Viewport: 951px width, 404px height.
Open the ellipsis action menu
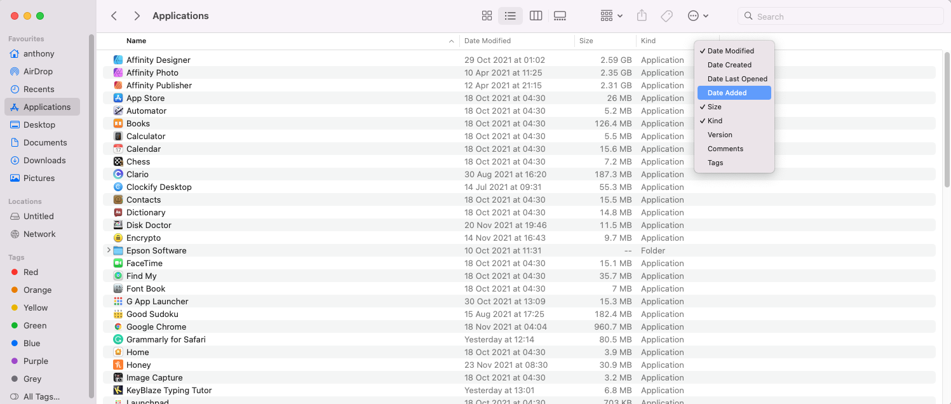point(698,16)
